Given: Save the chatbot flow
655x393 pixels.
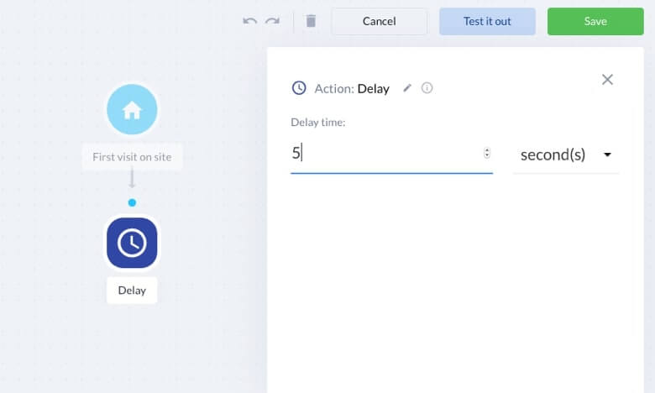Looking at the screenshot, I should [595, 21].
